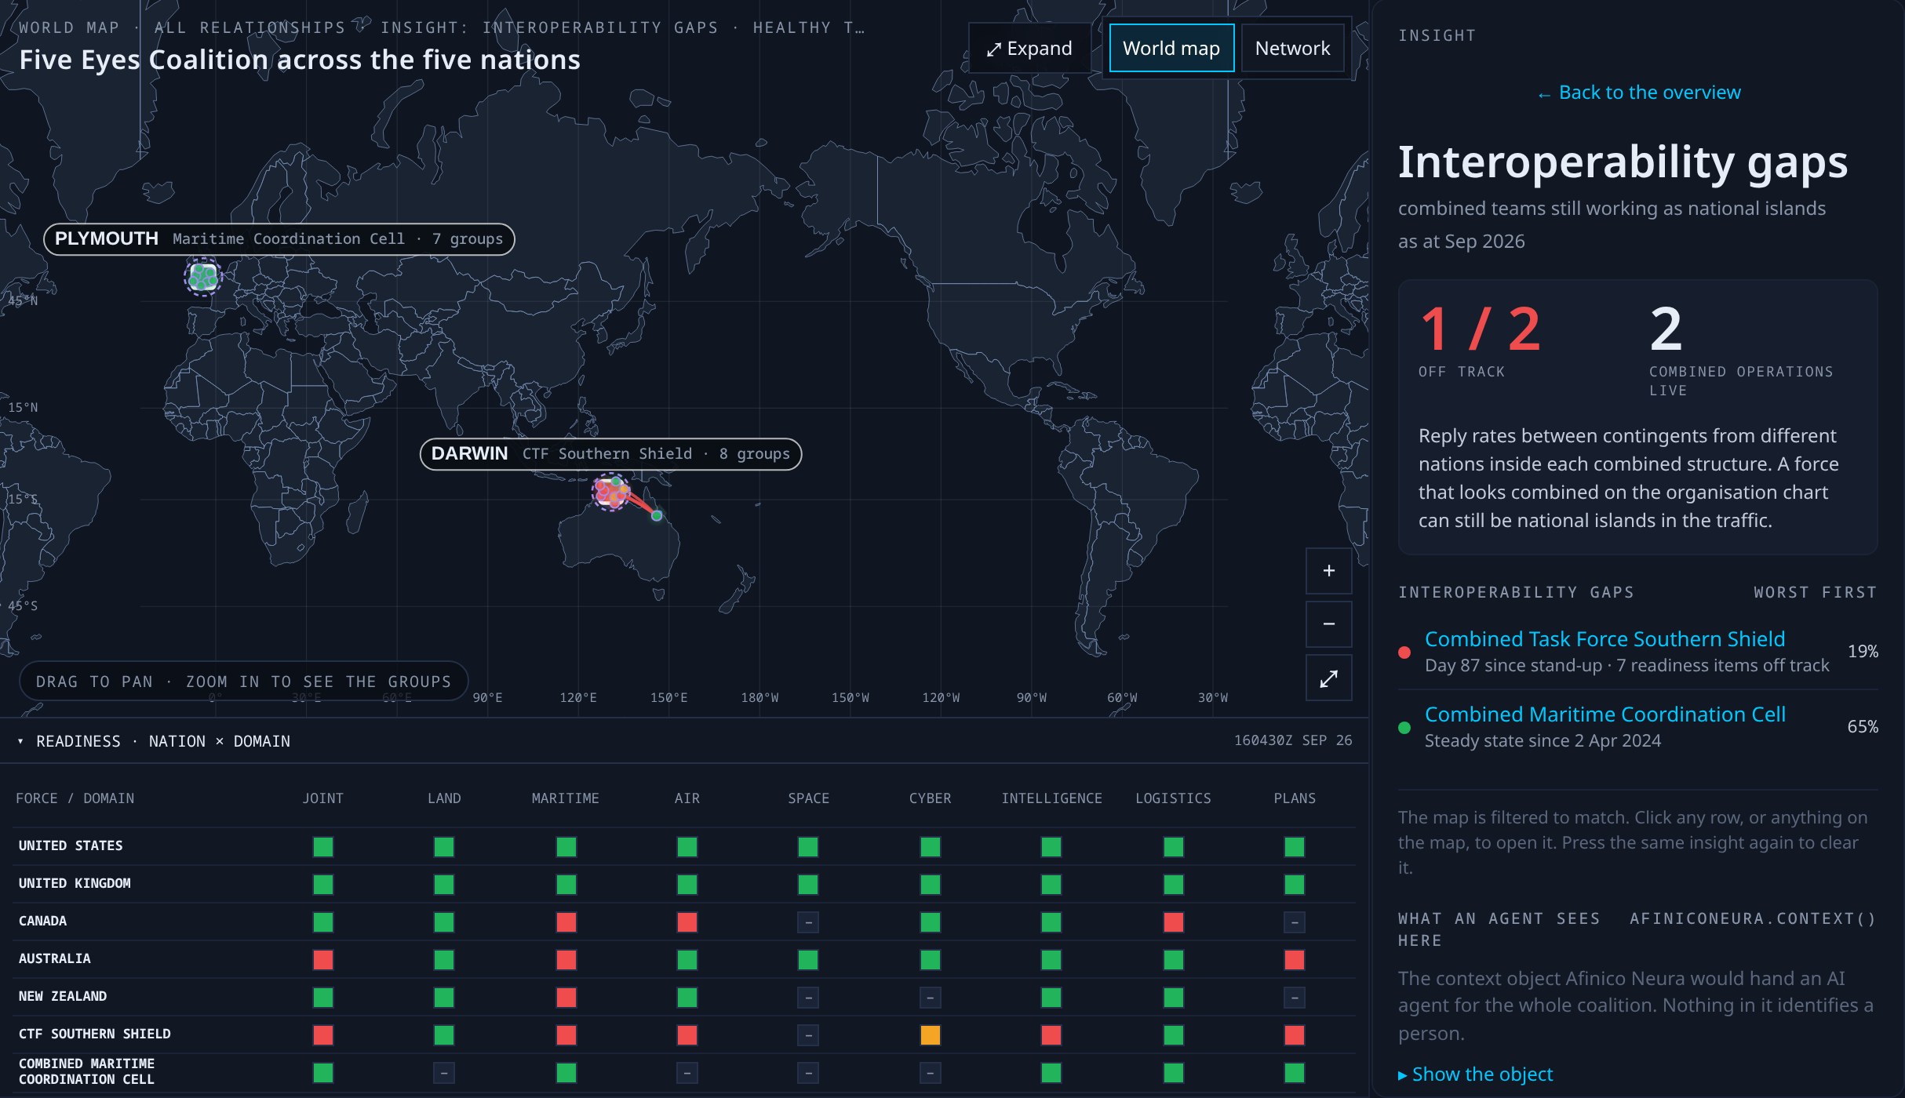Click the LOGISTICS column header
This screenshot has width=1905, height=1098.
[x=1173, y=798]
